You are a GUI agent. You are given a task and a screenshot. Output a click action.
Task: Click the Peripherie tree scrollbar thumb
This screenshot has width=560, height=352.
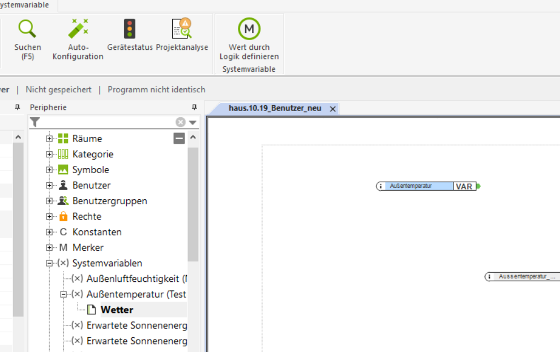(193, 204)
